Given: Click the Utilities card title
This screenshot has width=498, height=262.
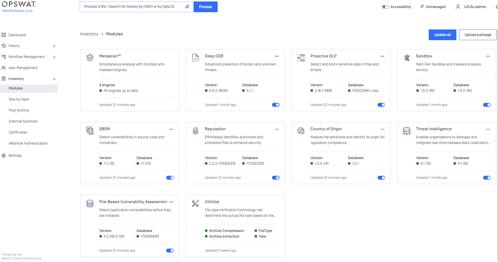Looking at the screenshot, I should tap(212, 202).
